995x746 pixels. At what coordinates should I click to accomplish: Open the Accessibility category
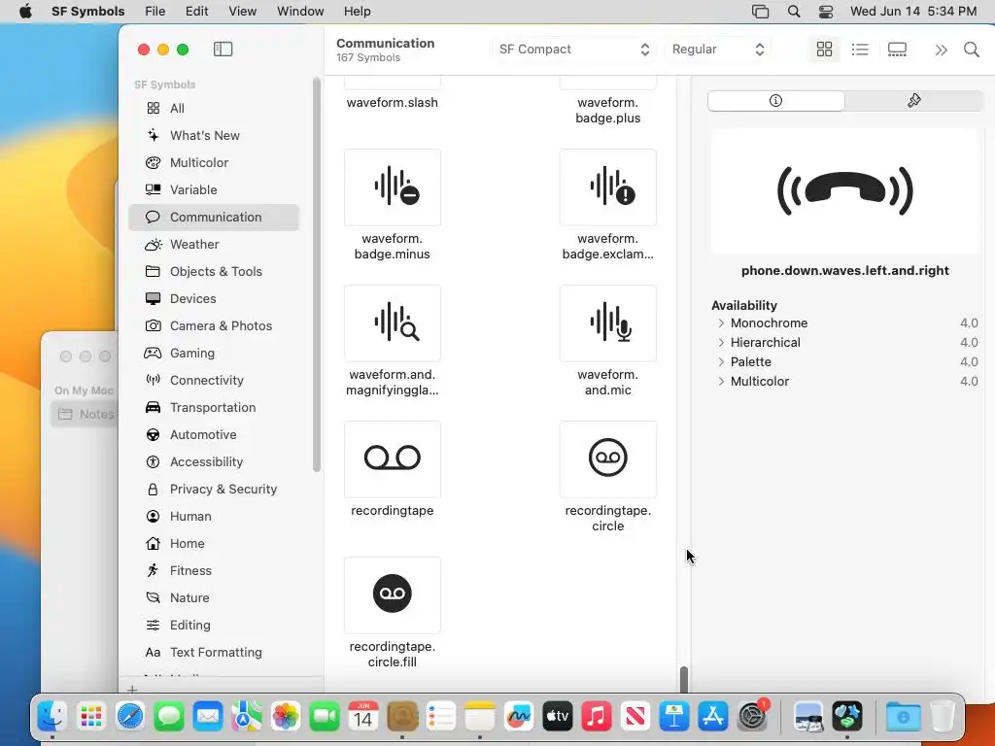[x=214, y=461]
